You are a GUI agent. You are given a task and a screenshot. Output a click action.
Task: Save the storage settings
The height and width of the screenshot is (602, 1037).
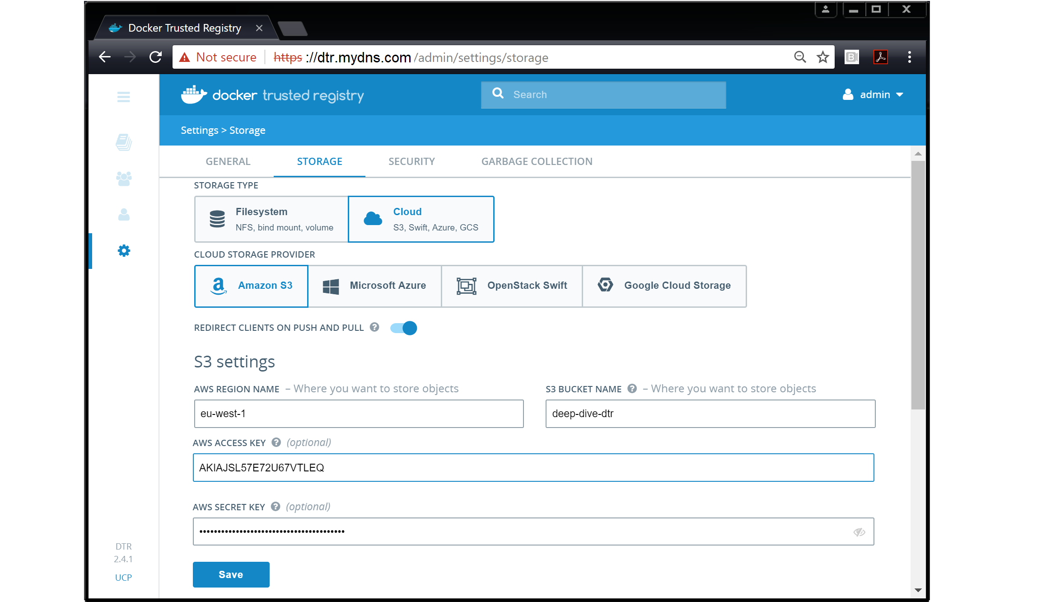[x=231, y=574]
